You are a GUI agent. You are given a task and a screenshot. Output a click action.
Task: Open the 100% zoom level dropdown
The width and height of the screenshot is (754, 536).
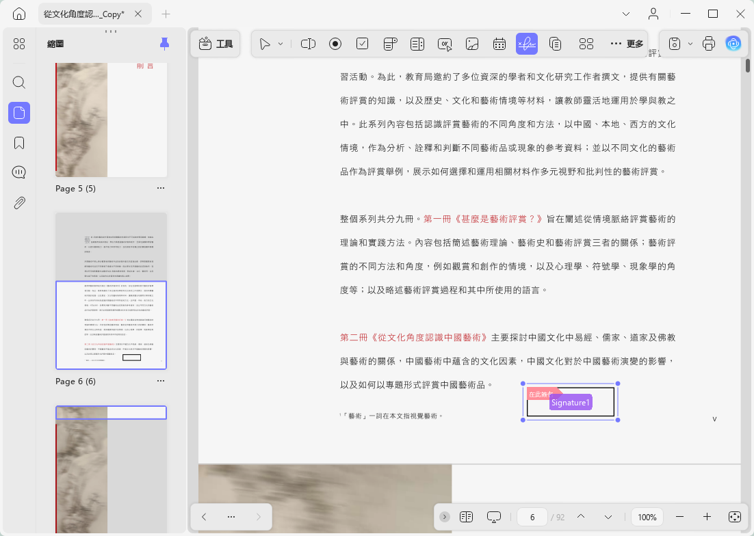(647, 518)
